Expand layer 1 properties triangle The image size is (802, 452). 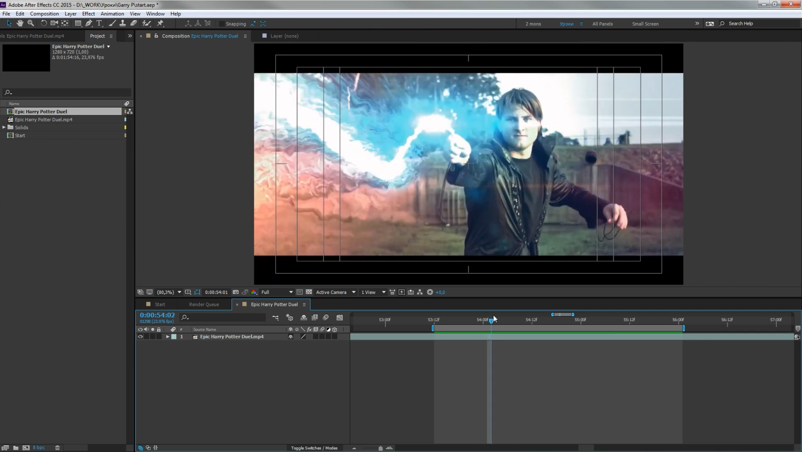point(167,337)
